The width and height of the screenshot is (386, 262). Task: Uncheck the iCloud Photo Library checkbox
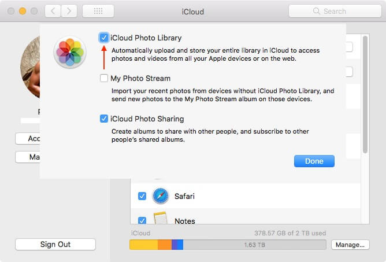103,38
